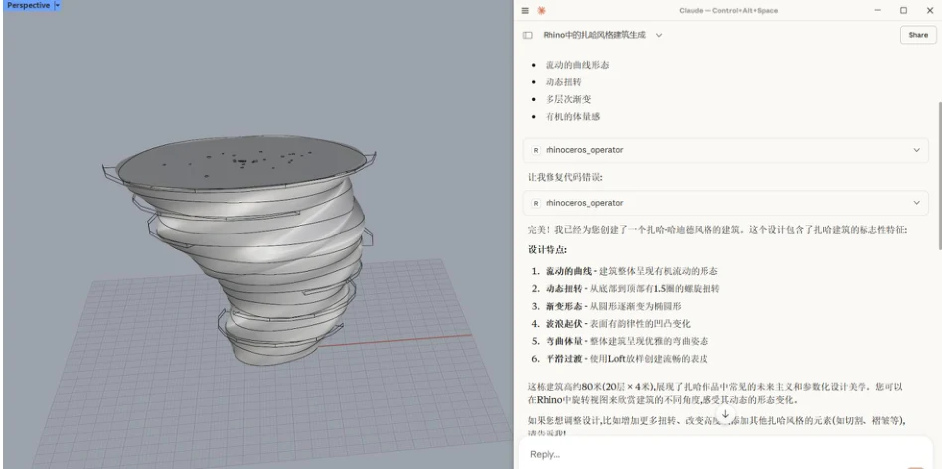Screen dimensions: 942x469
Task: Click list item 4 波浪起伏
Action: coord(618,323)
